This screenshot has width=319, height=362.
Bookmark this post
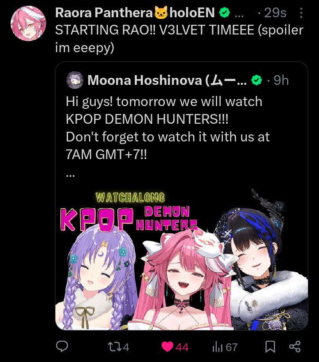(x=270, y=347)
